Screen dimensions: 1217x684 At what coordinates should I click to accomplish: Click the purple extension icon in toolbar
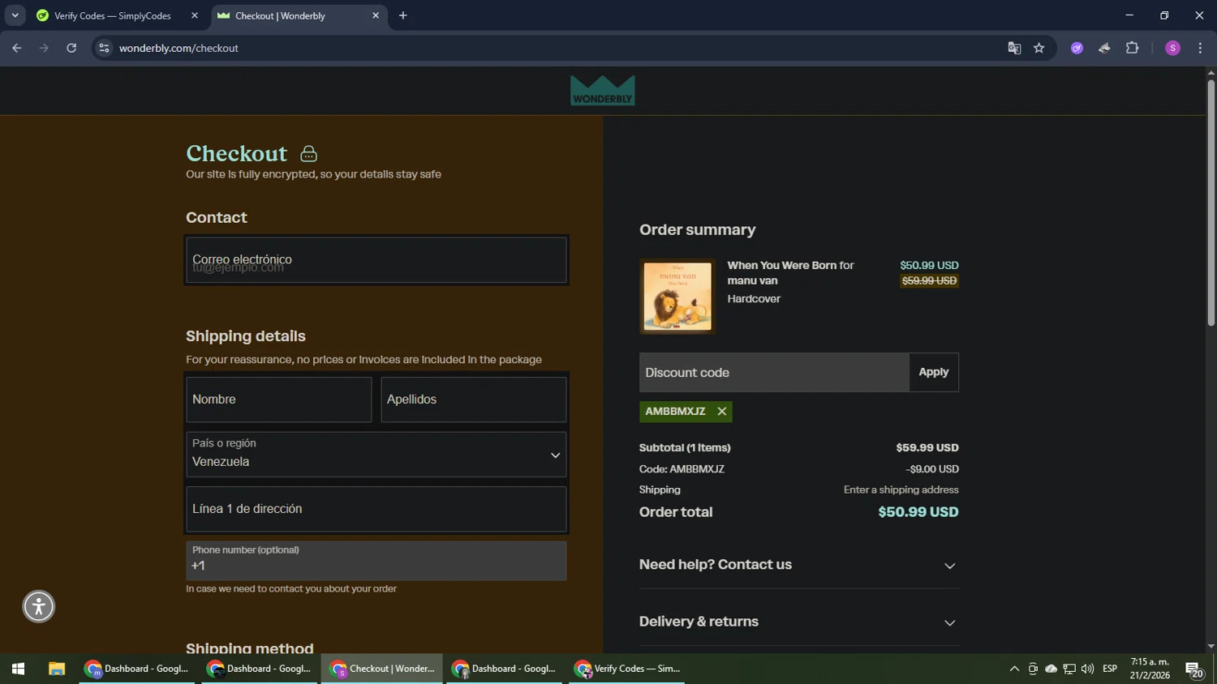1077,48
